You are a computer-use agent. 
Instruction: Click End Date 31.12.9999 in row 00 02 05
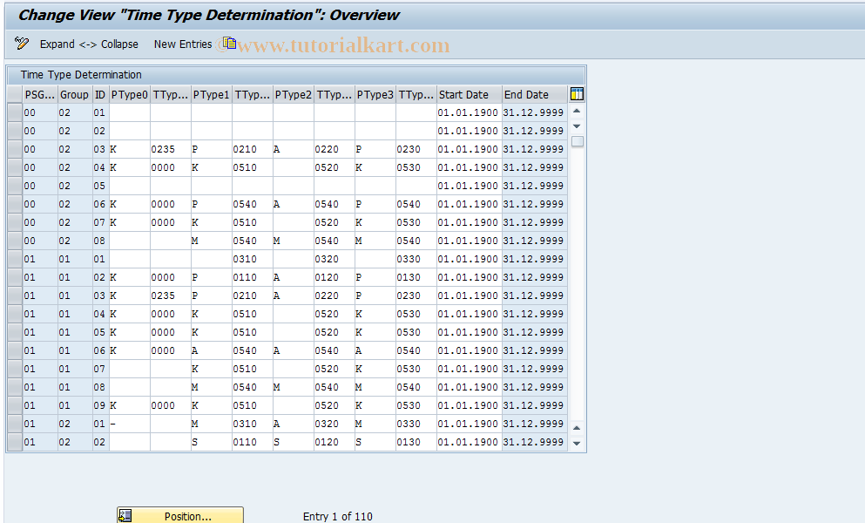[x=535, y=186]
